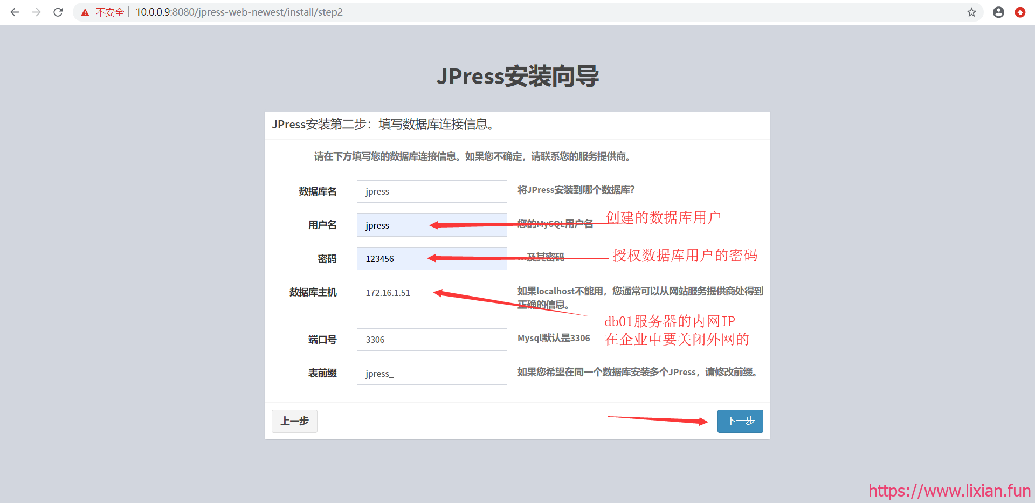Viewport: 1035px width, 503px height.
Task: Go forward in browser history
Action: (36, 12)
